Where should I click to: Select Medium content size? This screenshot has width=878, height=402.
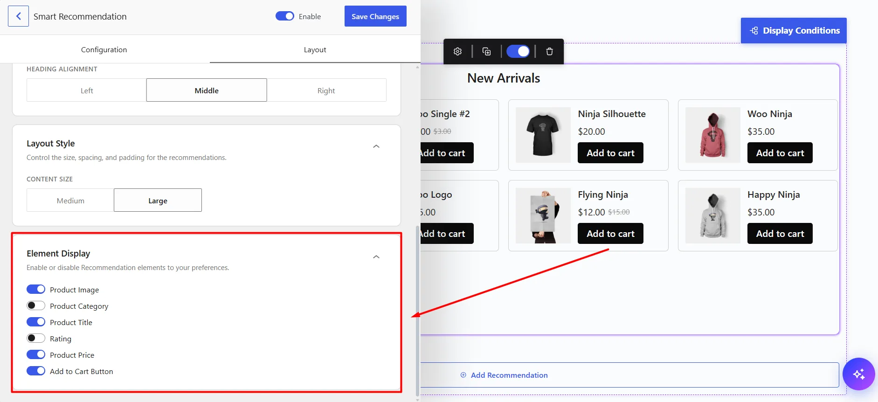click(70, 201)
